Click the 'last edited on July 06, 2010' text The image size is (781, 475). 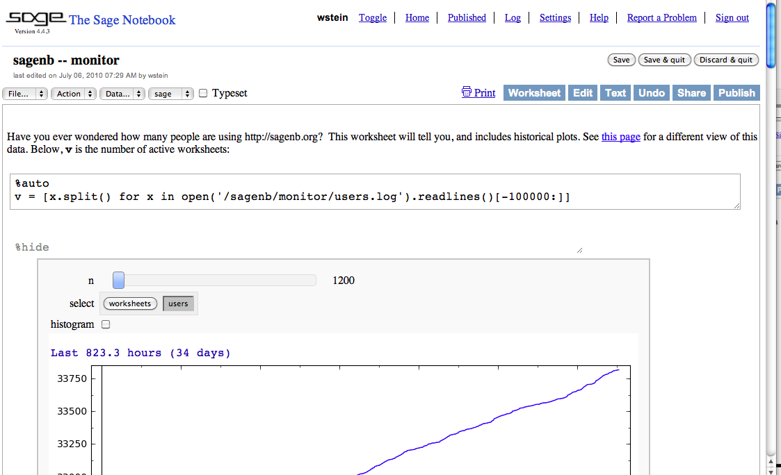90,76
